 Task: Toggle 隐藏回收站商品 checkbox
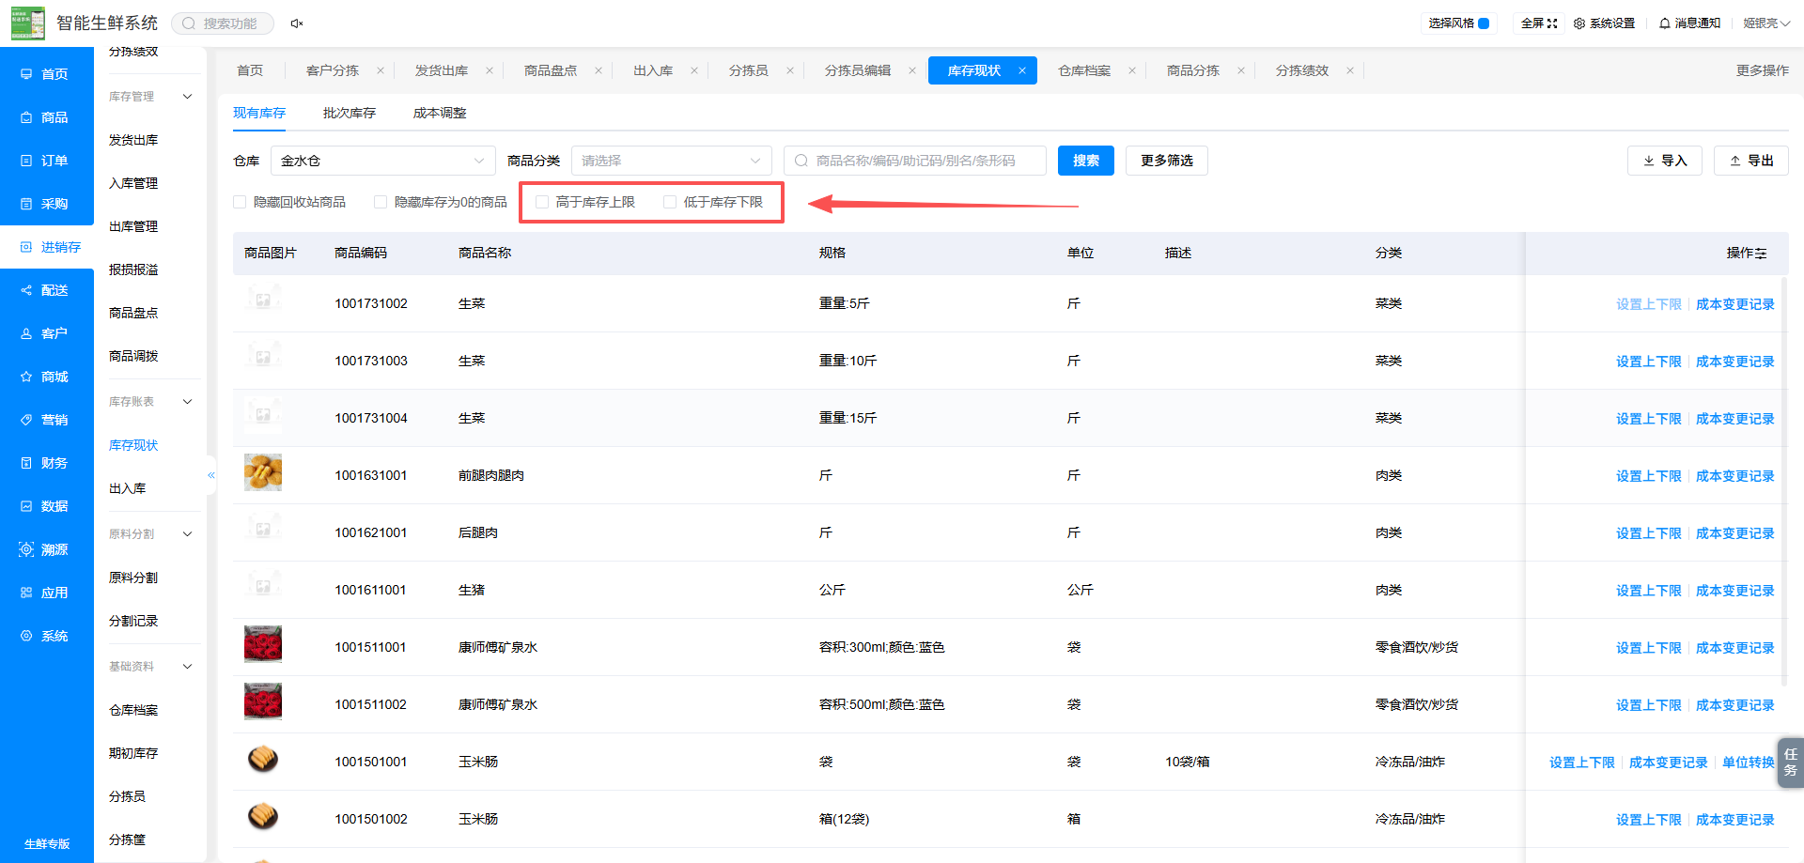tap(240, 202)
